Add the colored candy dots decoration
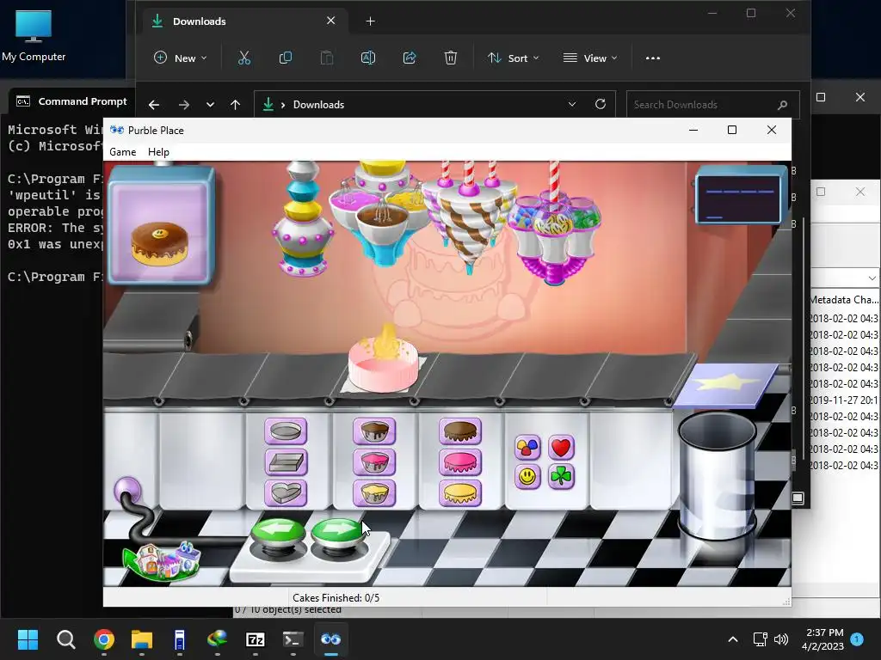Image resolution: width=881 pixels, height=660 pixels. point(527,447)
